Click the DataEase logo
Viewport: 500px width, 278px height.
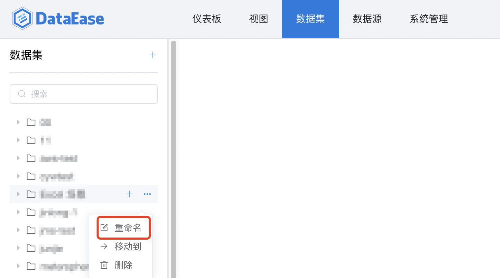pos(57,19)
